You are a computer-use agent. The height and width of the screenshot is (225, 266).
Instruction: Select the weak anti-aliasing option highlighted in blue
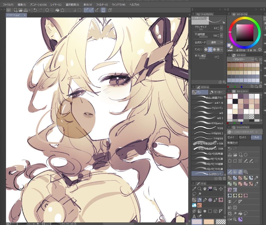210,49
